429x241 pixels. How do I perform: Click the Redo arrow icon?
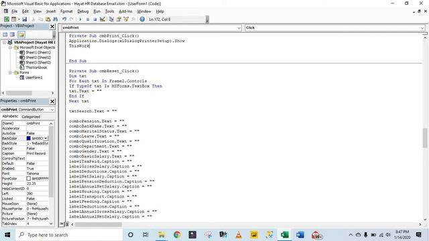(72, 19)
